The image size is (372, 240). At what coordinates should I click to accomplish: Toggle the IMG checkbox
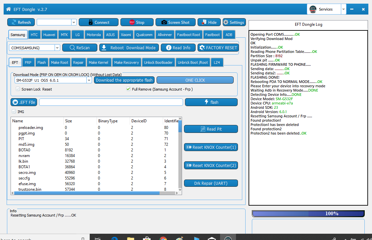coord(14,112)
